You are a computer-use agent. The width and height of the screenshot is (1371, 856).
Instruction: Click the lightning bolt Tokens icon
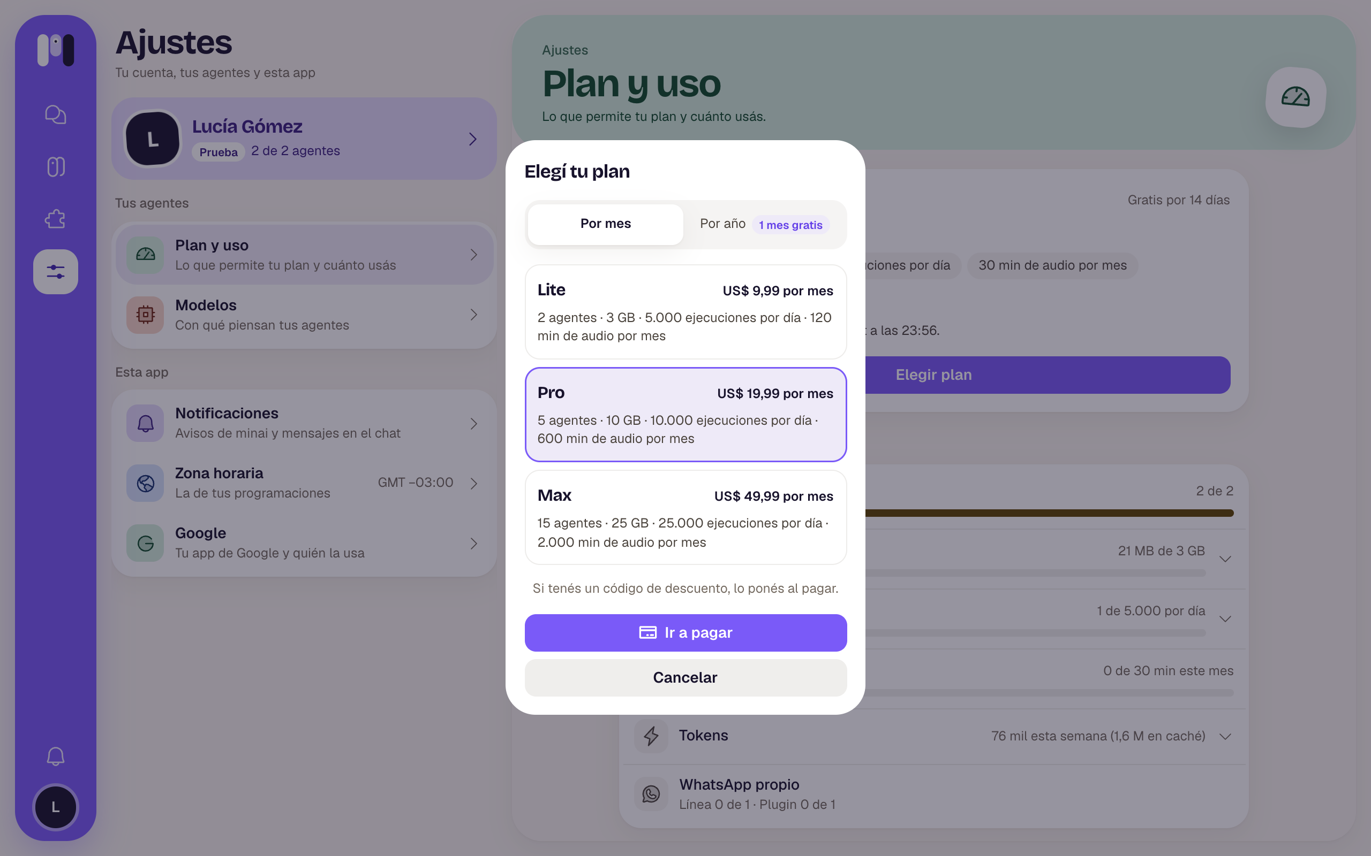pos(651,736)
